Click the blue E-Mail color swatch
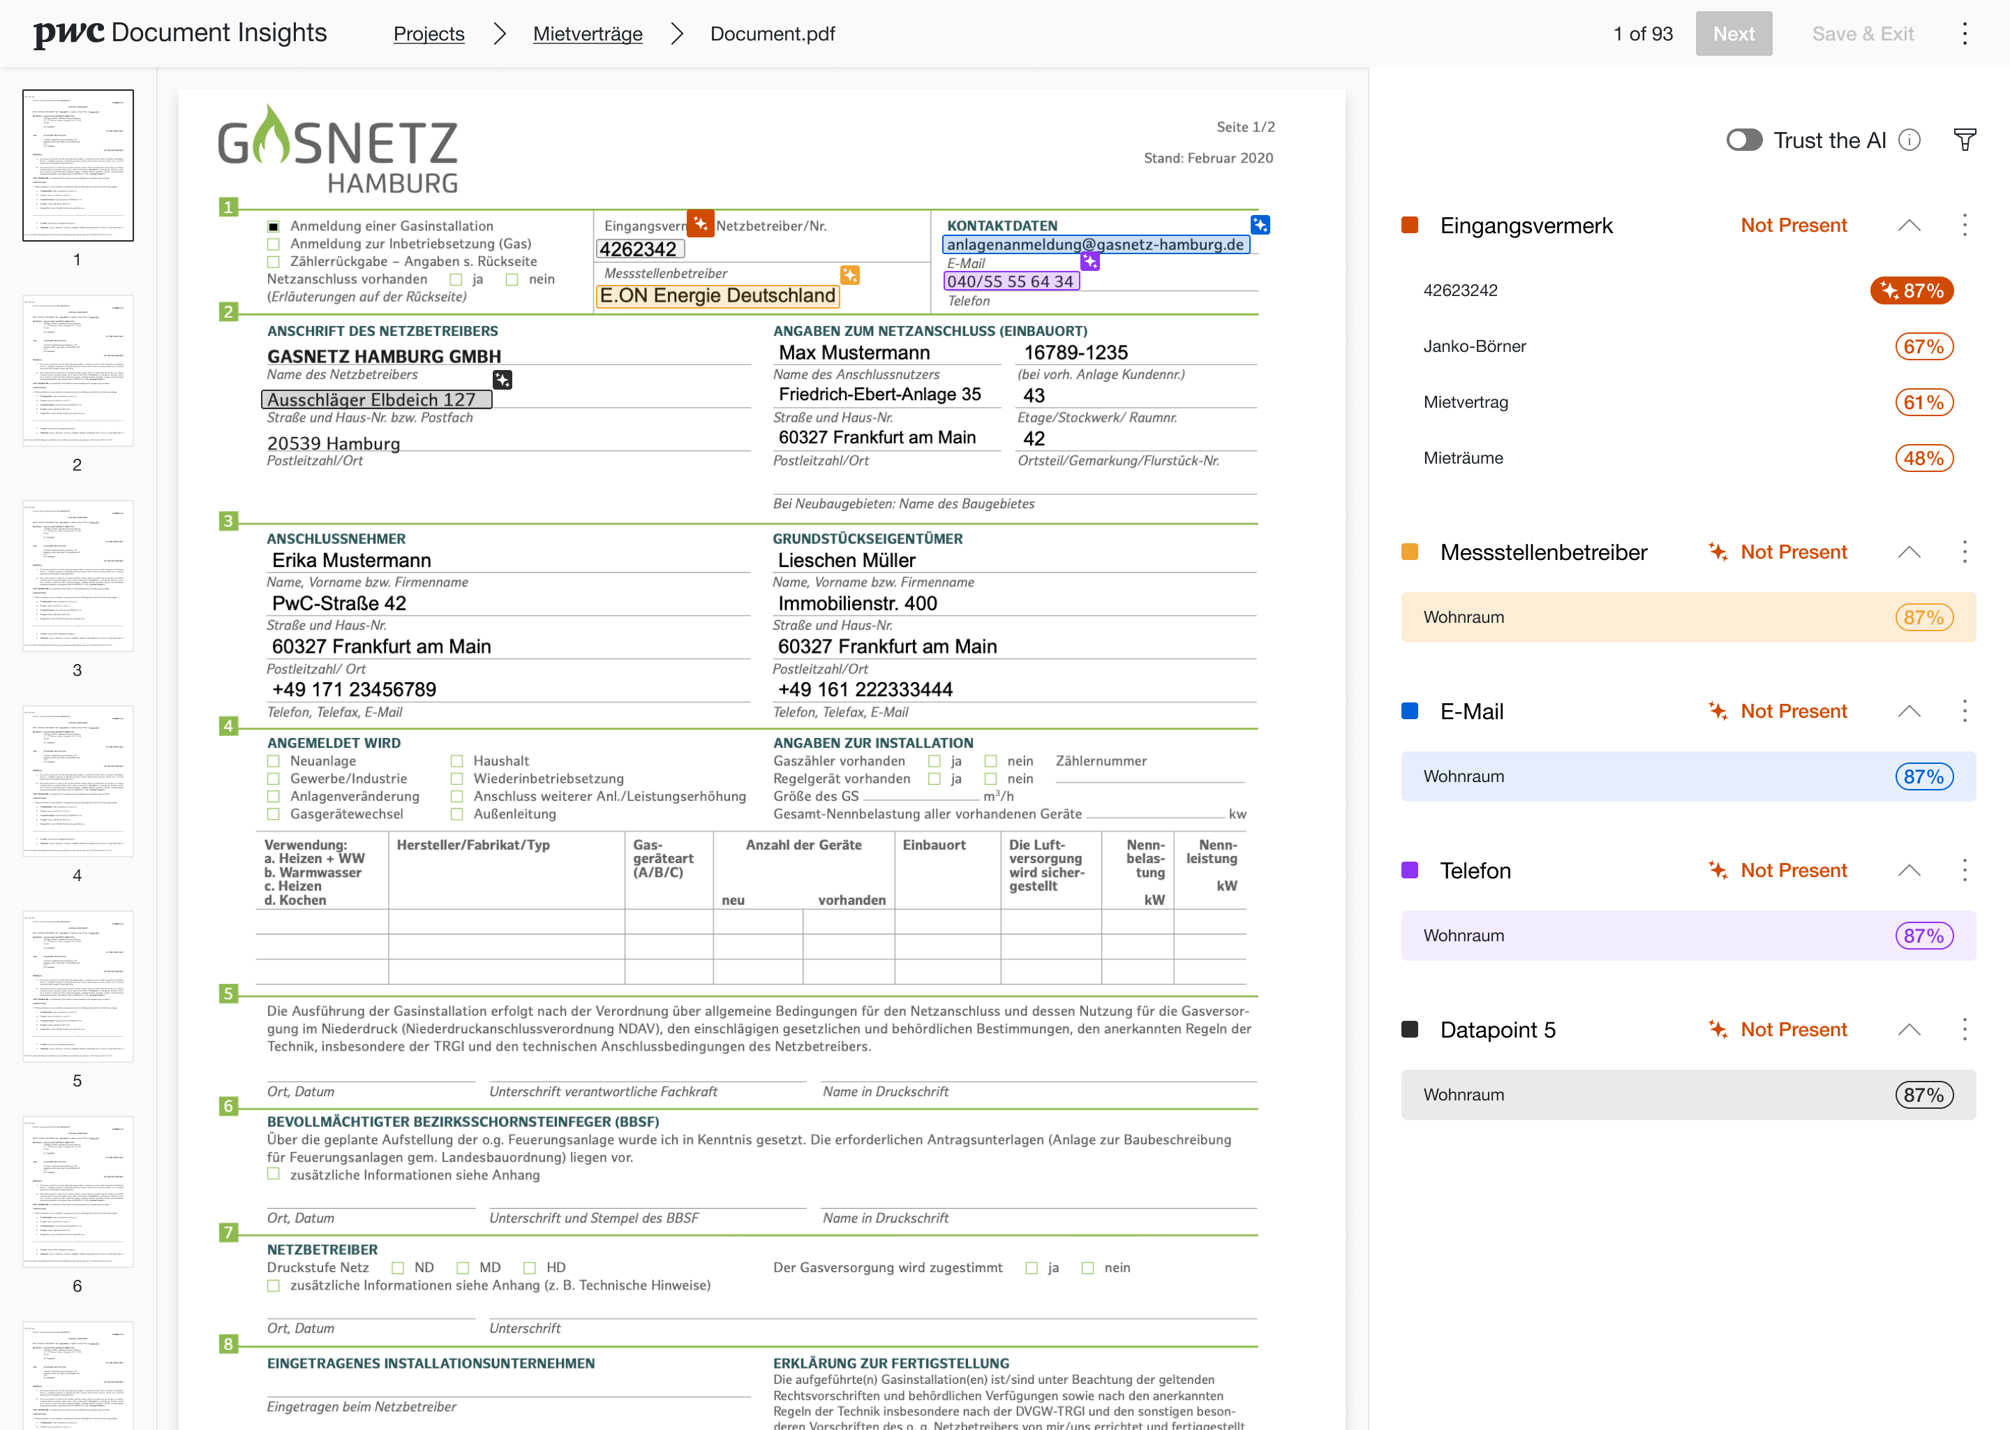 [x=1409, y=712]
